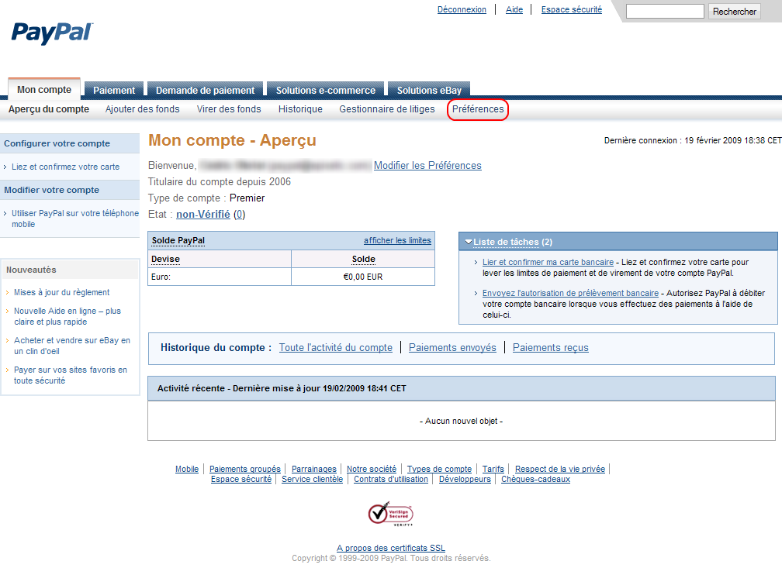Open Paiements envoyés link

(452, 348)
